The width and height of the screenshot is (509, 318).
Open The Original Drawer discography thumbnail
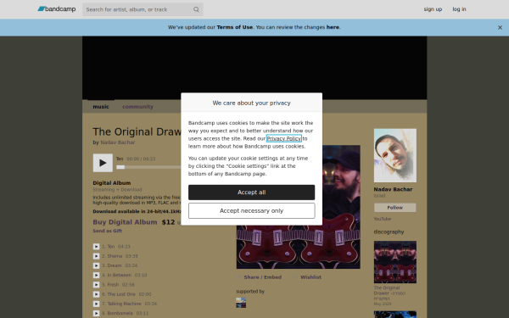coord(395,262)
